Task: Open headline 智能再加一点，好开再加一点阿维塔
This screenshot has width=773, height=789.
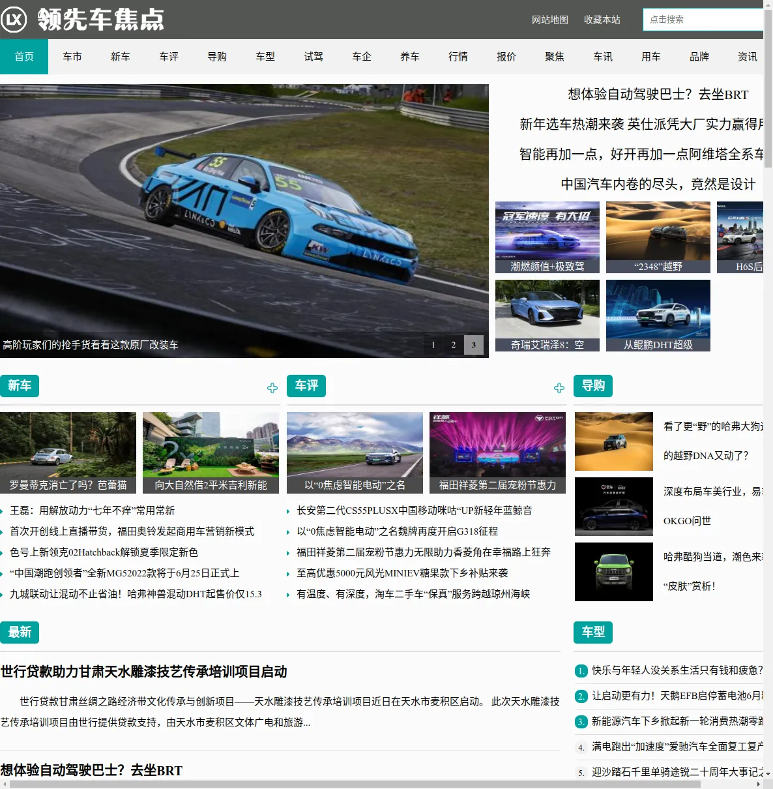Action: coord(641,155)
